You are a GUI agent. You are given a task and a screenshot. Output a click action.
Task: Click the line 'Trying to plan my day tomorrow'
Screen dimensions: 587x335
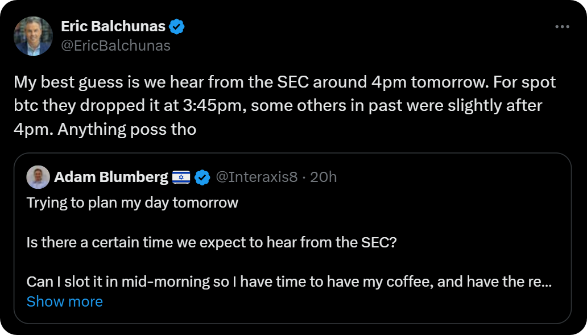[132, 203]
